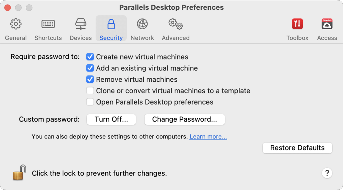Open the Change Password dialog

184,119
